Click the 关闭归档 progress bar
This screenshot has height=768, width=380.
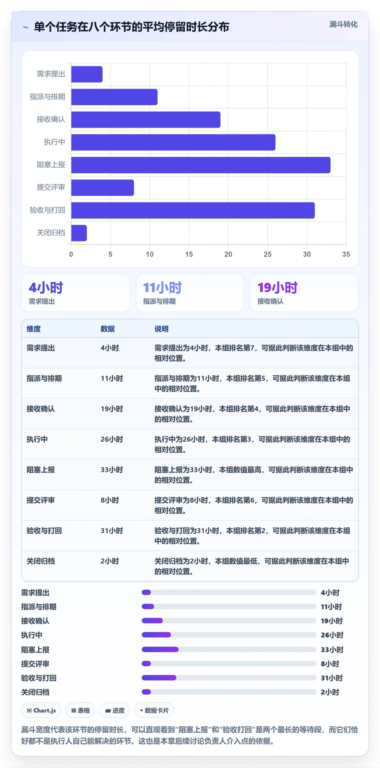229,692
